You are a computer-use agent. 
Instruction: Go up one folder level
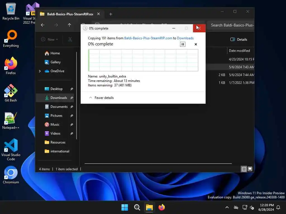(x=69, y=25)
